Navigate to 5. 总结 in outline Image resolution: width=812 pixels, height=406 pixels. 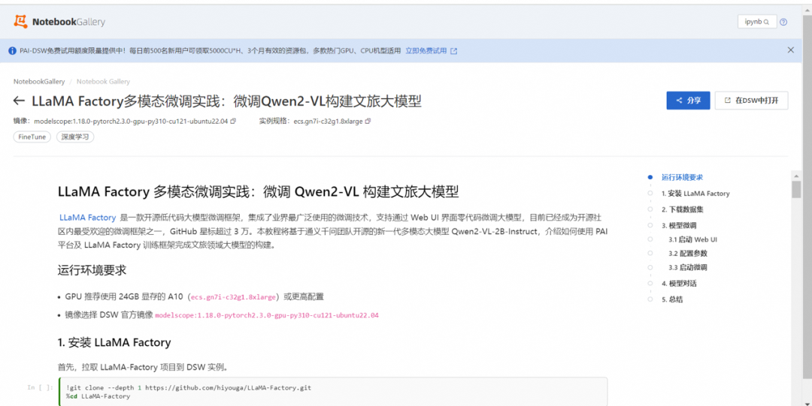coord(672,299)
